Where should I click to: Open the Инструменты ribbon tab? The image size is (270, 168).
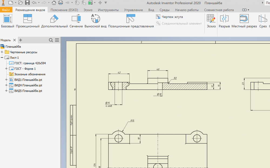pyautogui.click(x=108, y=10)
